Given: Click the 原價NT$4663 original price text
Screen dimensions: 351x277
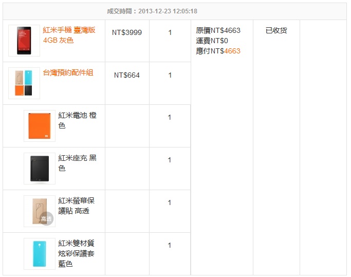Looking at the screenshot, I should click(x=218, y=30).
